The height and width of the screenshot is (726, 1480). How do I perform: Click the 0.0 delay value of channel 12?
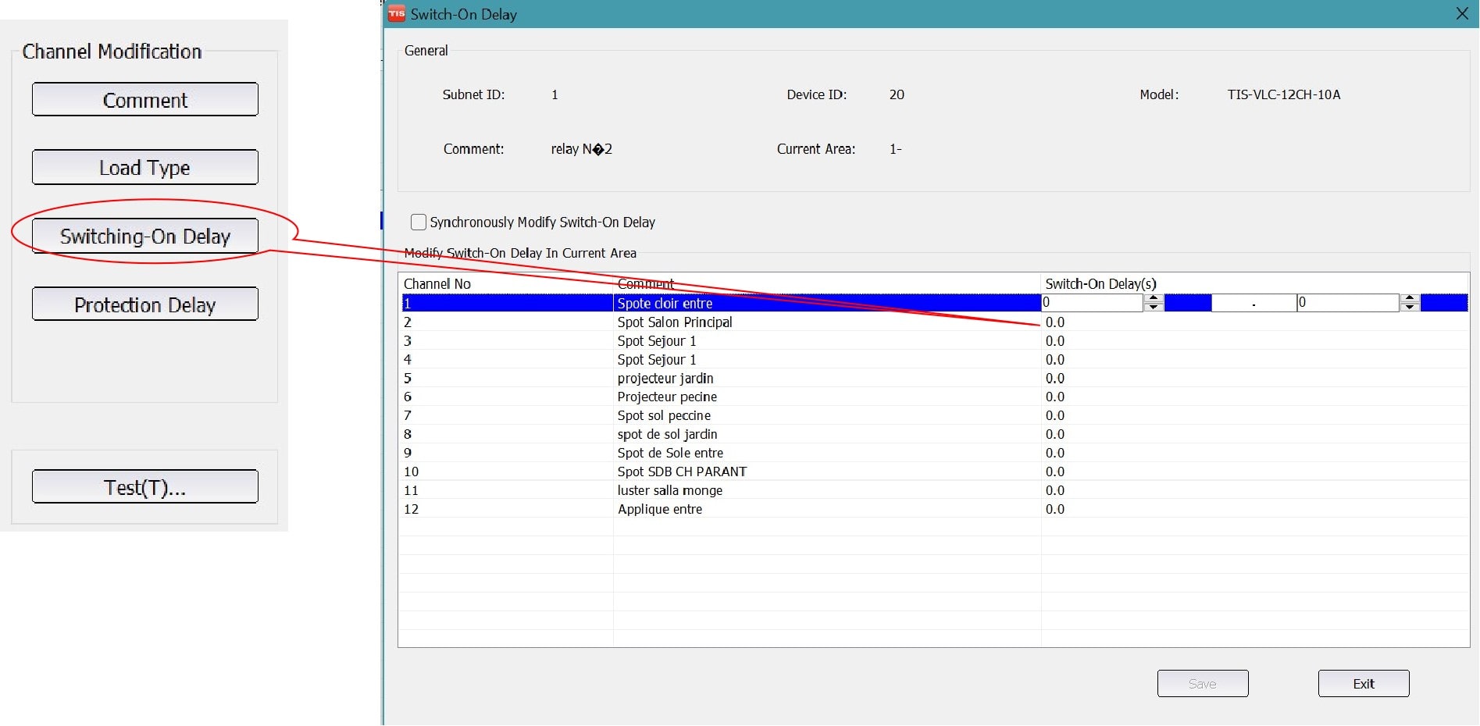tap(1055, 510)
